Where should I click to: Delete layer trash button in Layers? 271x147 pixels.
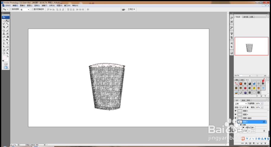[265, 143]
